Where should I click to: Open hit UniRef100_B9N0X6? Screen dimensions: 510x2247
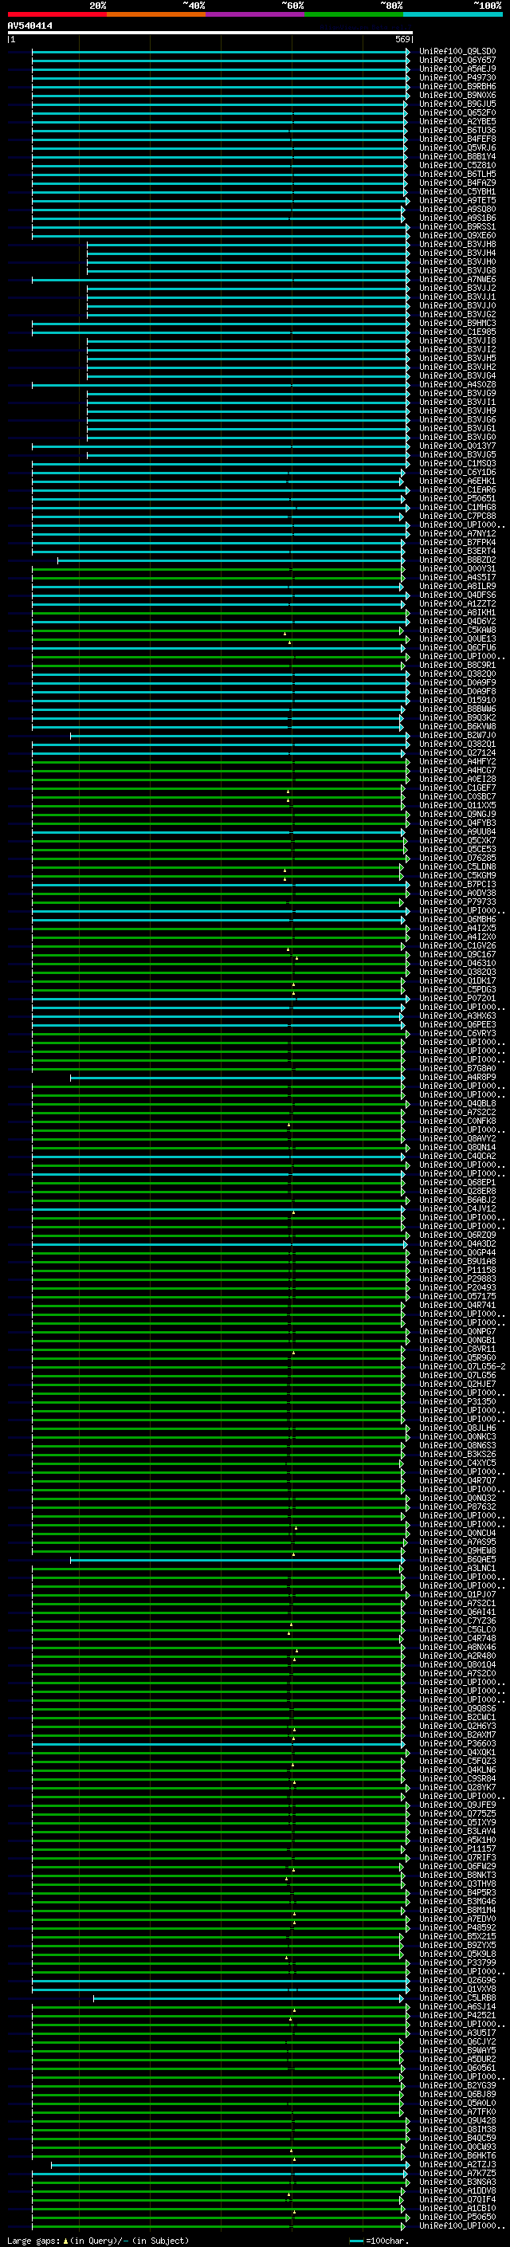point(457,95)
